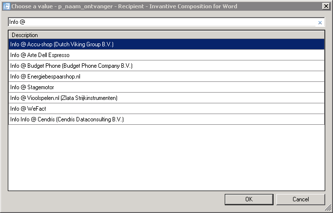Viewport: 333px width, 213px height.
Task: Click the Invantive Composition title bar icon
Action: point(6,6)
